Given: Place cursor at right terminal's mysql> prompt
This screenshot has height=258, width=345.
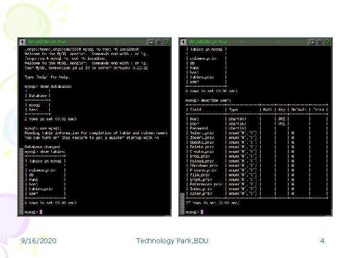Looking at the screenshot, I should [x=202, y=212].
